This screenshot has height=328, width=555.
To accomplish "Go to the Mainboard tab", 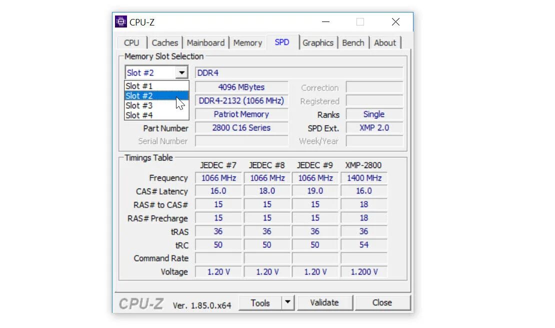I will [205, 43].
